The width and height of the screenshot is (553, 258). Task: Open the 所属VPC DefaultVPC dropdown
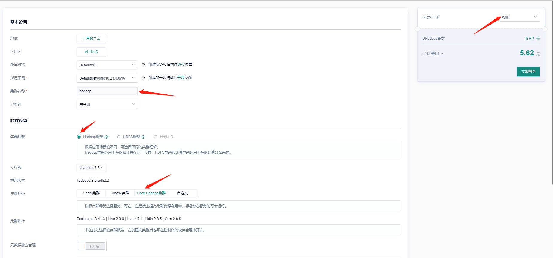[107, 65]
